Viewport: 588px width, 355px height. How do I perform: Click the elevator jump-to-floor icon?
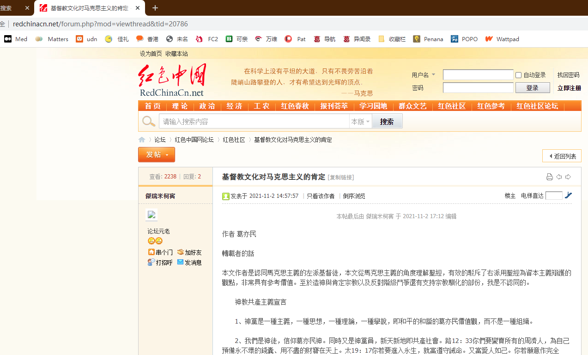pyautogui.click(x=568, y=196)
